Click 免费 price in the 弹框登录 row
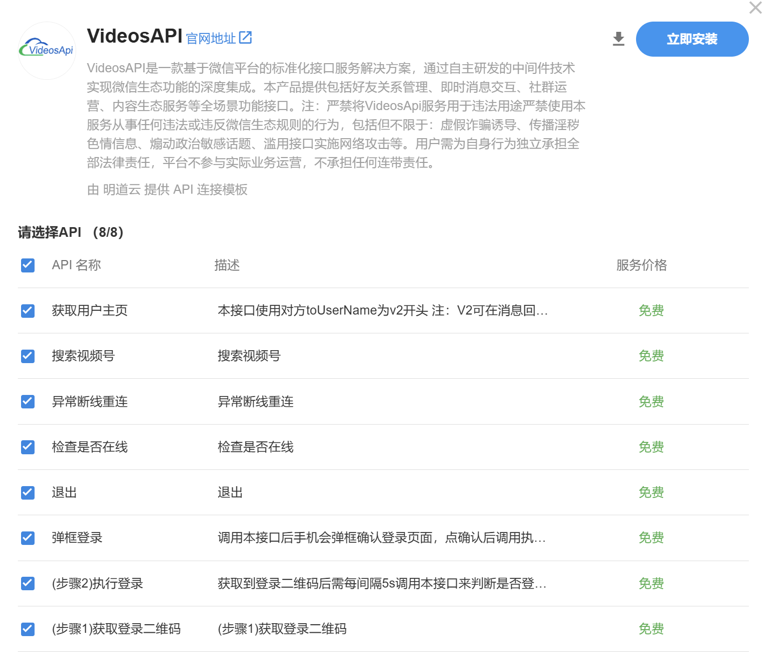Screen dimensions: 764x662 click(x=651, y=538)
